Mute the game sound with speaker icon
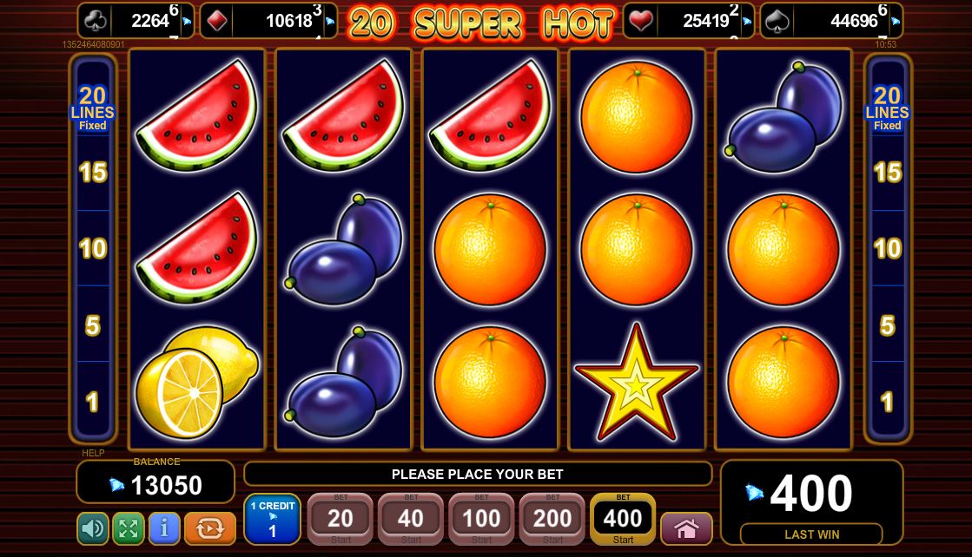The width and height of the screenshot is (972, 557). 93,528
